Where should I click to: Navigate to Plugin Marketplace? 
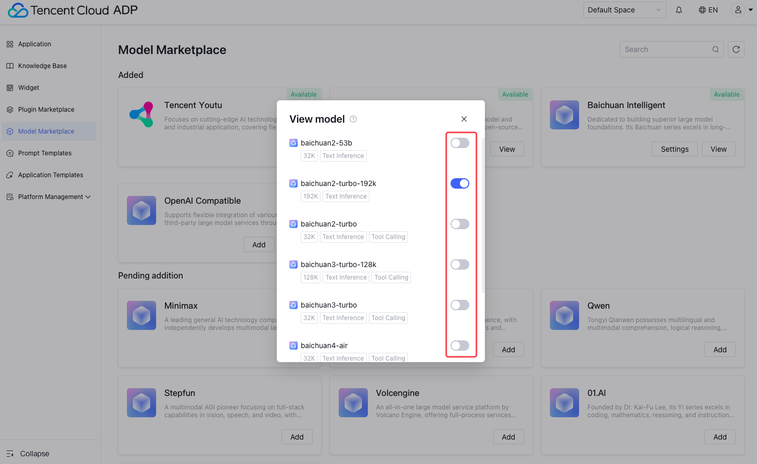click(x=49, y=110)
